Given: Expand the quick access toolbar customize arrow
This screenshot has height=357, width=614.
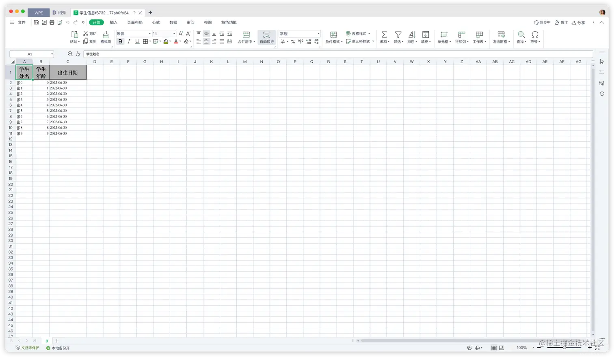Looking at the screenshot, I should pos(83,23).
